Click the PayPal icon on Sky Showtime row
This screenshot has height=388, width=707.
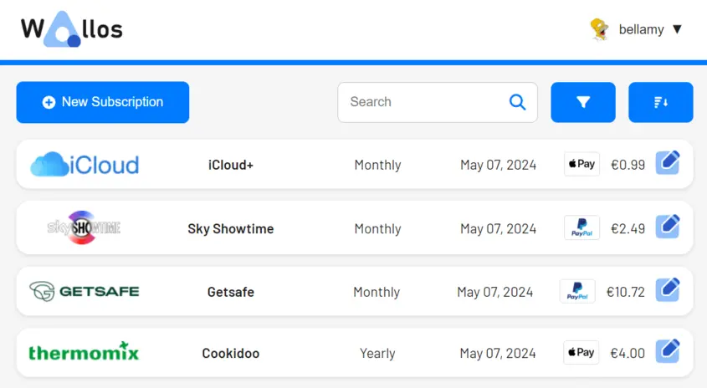pos(581,227)
